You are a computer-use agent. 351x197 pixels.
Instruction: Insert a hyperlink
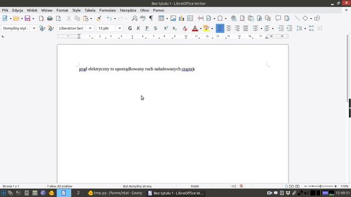click(234, 18)
